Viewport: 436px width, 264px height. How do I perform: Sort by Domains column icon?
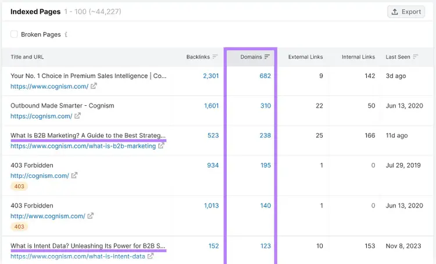267,57
